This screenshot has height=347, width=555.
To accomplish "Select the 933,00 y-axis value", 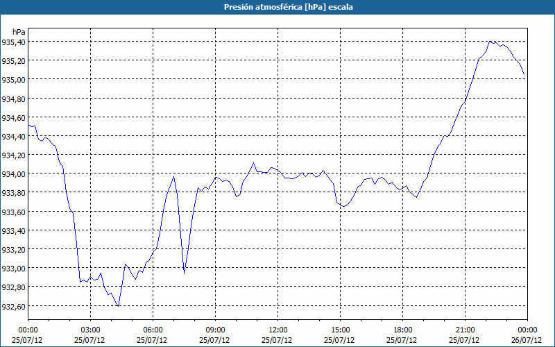I will [13, 269].
